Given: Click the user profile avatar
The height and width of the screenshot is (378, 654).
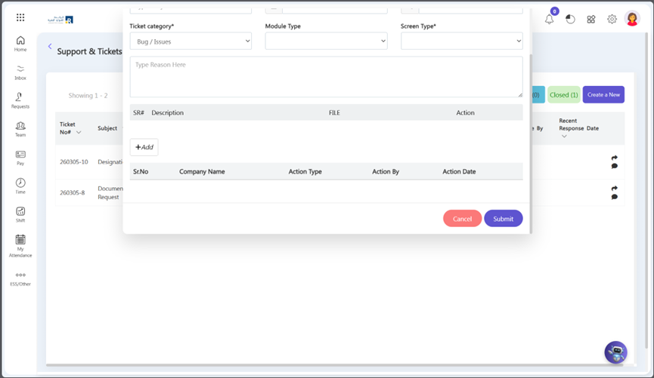Looking at the screenshot, I should tap(632, 20).
